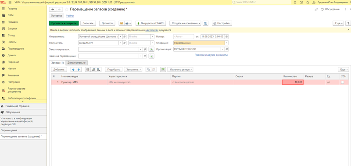Open the Организация card icon
This screenshot has height=166, width=351.
227,49
